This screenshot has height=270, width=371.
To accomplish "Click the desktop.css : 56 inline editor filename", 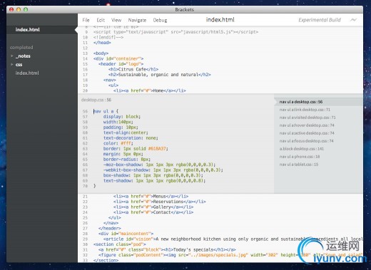I will click(96, 100).
